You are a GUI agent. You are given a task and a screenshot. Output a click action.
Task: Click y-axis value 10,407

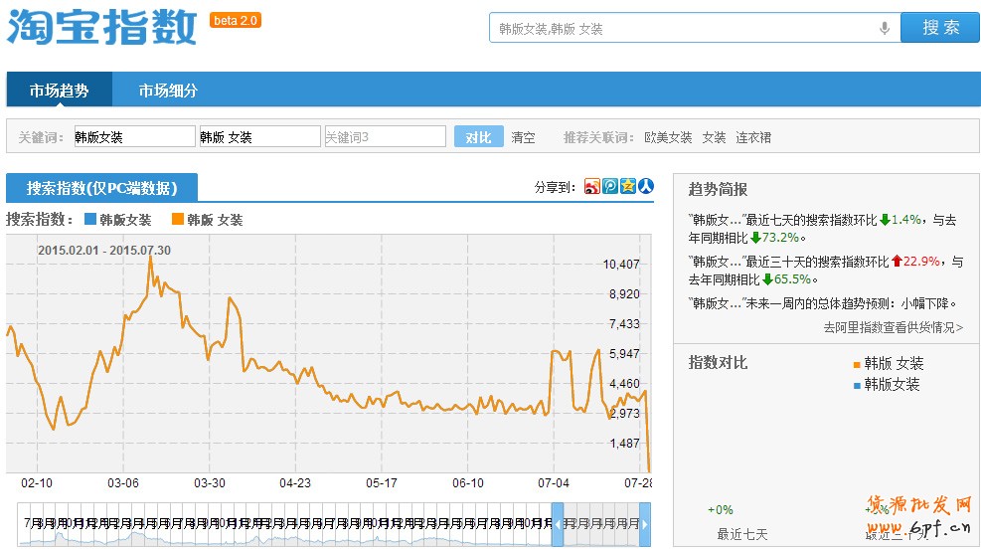(x=621, y=265)
